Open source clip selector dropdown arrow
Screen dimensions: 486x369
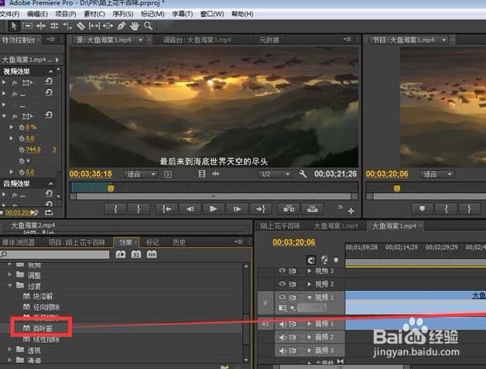(141, 40)
